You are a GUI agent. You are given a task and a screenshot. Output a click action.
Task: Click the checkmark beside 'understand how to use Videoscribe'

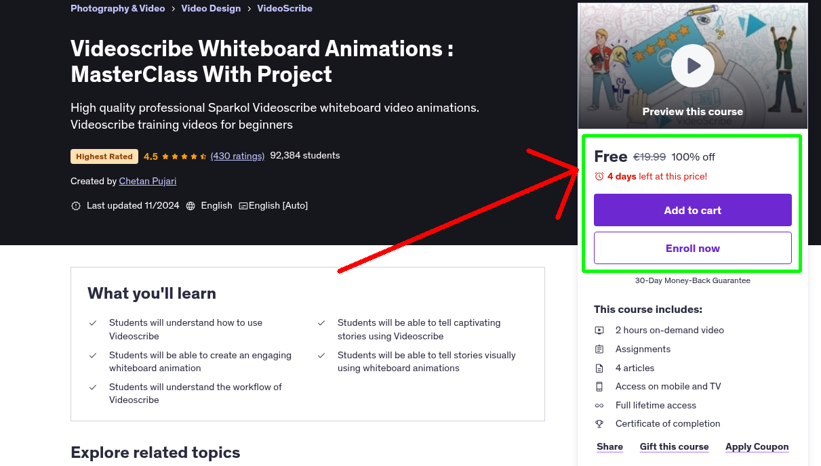point(93,323)
